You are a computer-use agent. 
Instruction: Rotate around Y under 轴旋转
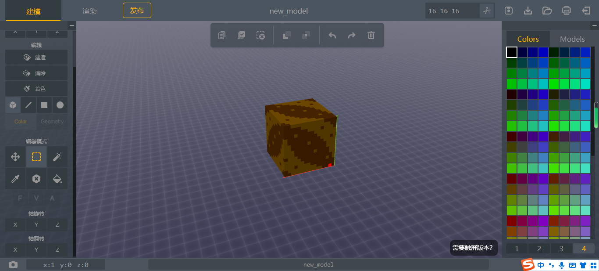coord(36,224)
